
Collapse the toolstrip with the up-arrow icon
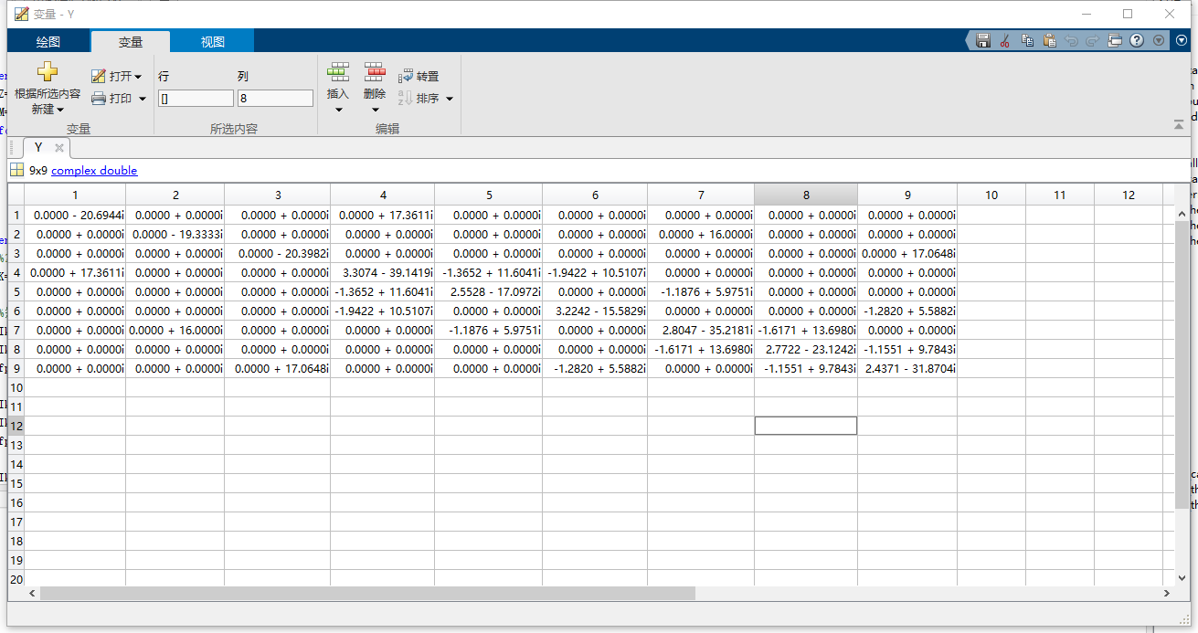pos(1178,124)
